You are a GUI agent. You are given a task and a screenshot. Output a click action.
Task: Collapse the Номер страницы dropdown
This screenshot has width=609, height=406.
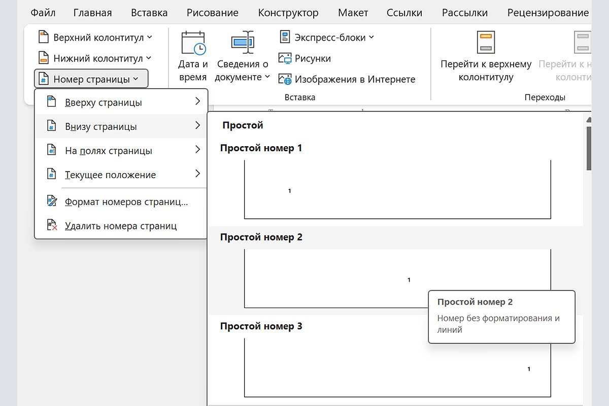point(91,79)
